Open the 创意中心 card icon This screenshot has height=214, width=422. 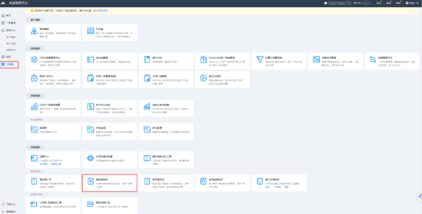[x=34, y=159]
